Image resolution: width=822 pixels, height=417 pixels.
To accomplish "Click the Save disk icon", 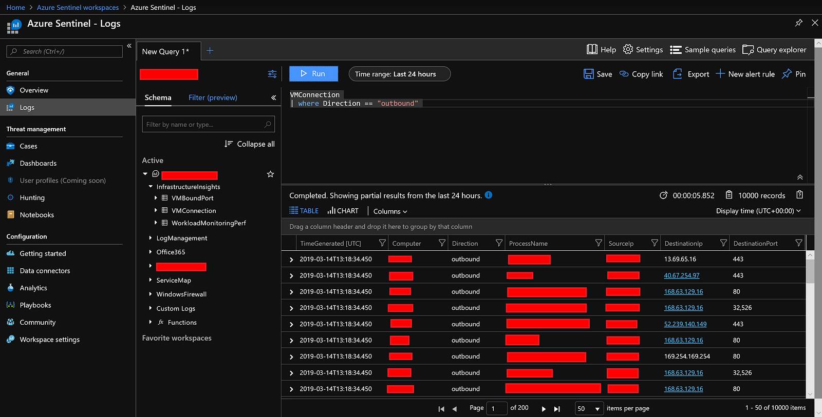I will tap(589, 74).
